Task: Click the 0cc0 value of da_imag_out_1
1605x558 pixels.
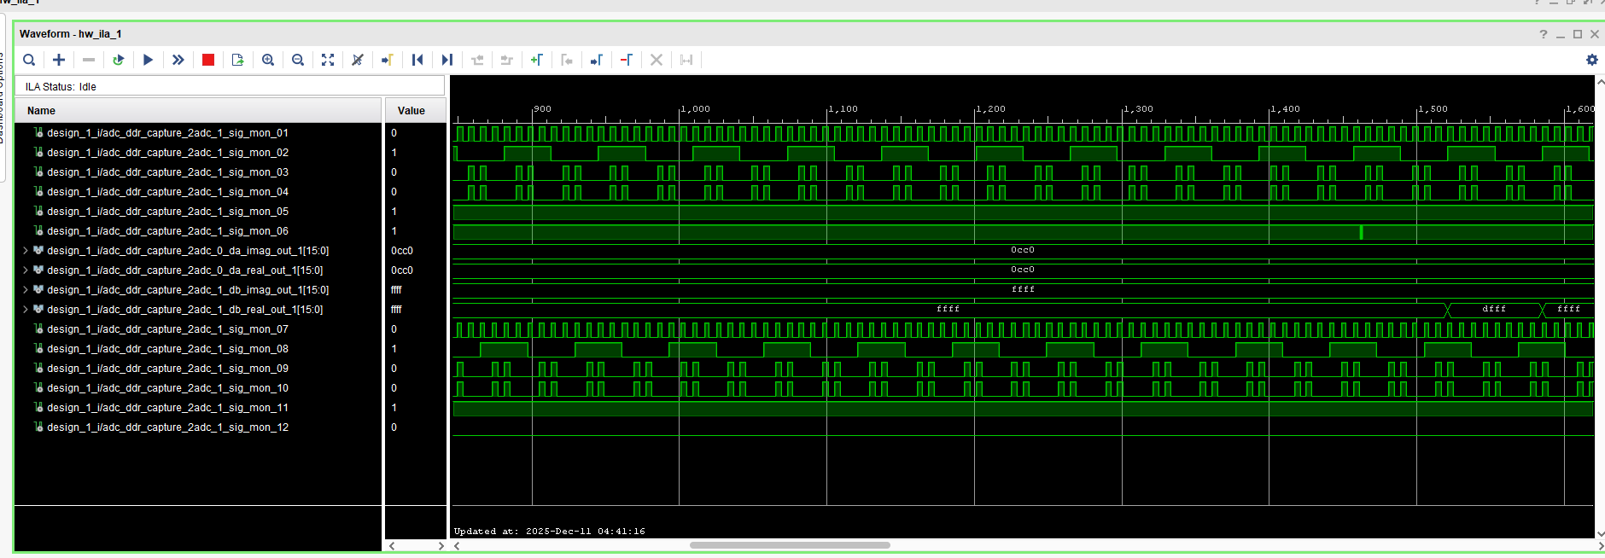Action: coord(402,251)
